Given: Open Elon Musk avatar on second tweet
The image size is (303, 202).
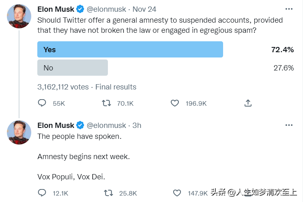Looking at the screenshot, I should pyautogui.click(x=19, y=132).
